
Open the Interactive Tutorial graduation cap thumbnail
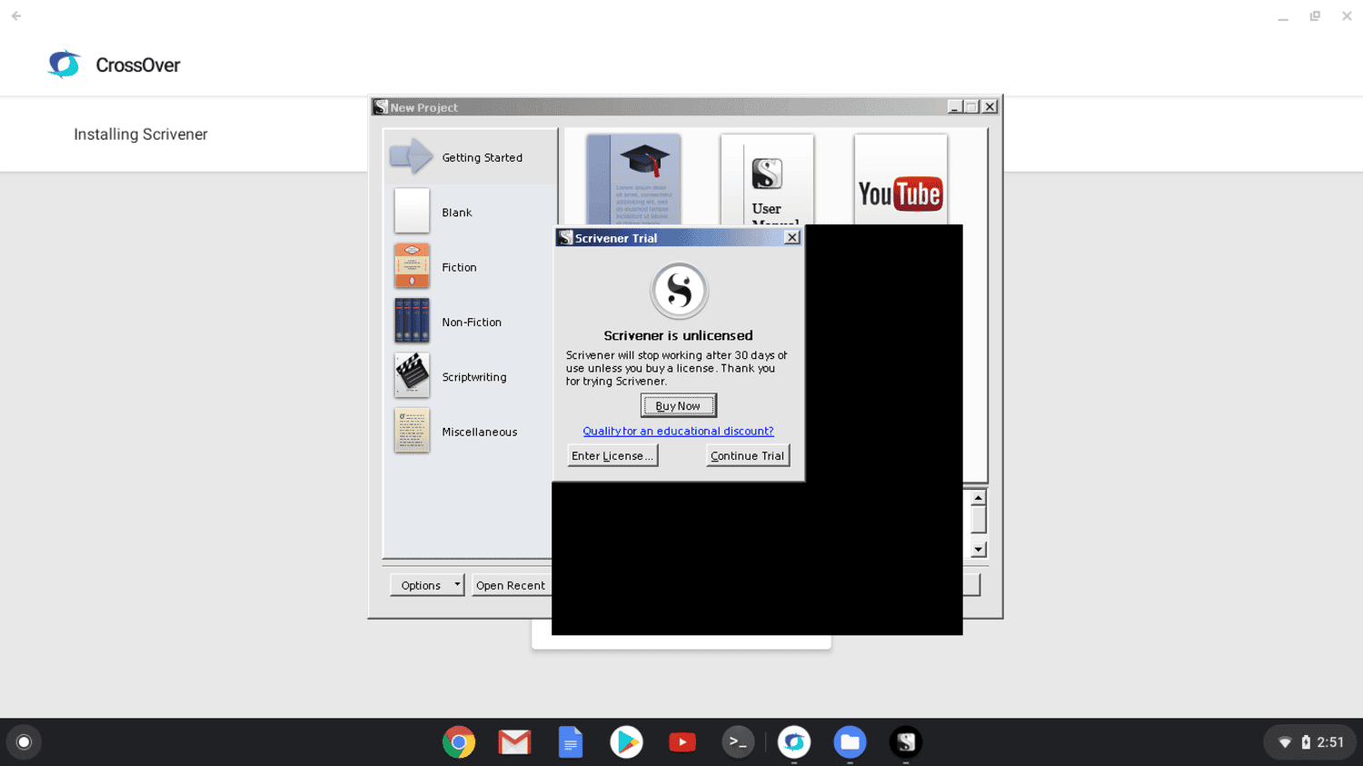(633, 180)
